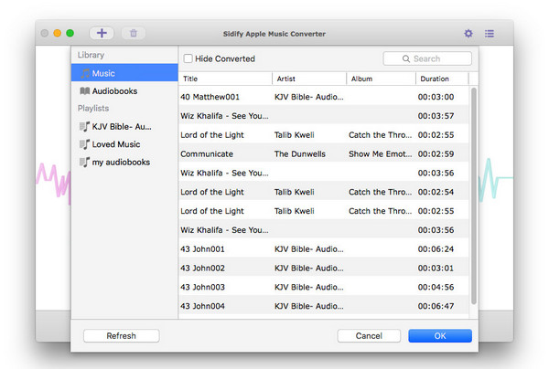Click KJV Bible- Audio... artist for 40 Matthew001
Viewport: 549px width, 369px height.
point(309,97)
